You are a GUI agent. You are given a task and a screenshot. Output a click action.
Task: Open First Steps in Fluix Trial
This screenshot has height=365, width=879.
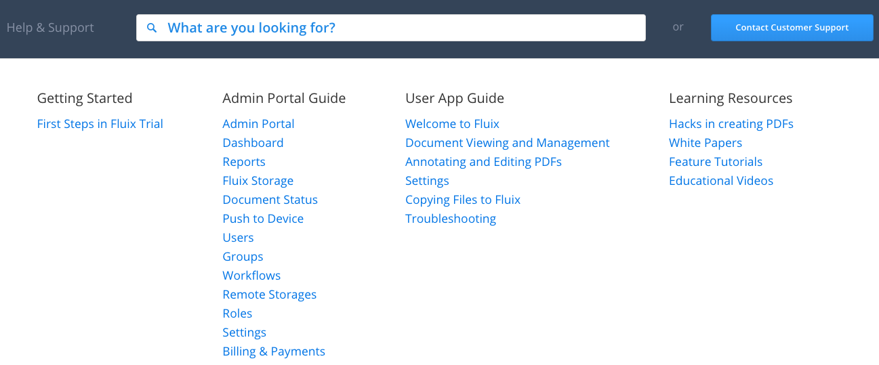100,124
